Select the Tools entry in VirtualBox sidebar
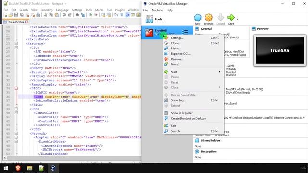Screen dimensions: 308x173 (x=167, y=19)
